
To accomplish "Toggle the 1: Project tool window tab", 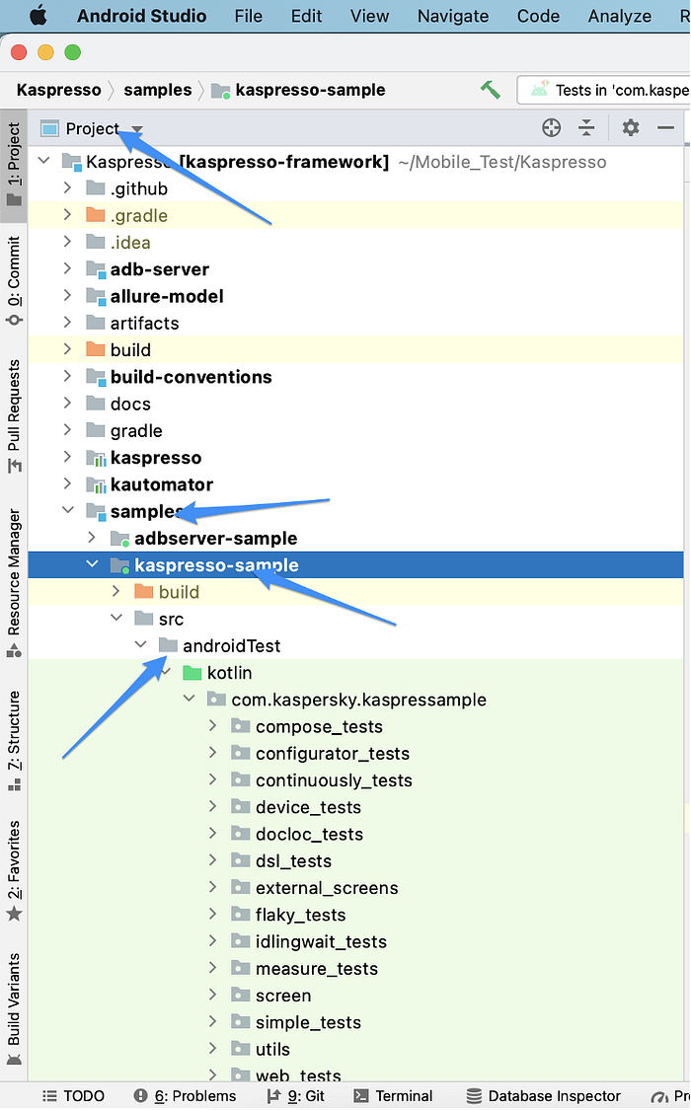I will pos(14,164).
